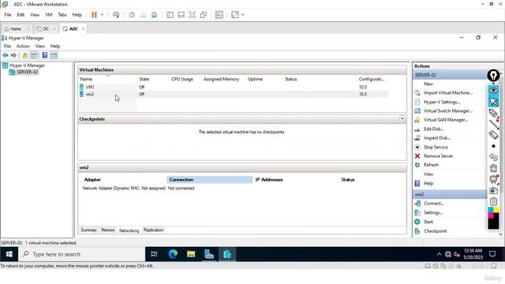
Task: Take a snapshot using the clock icon
Action: (132, 15)
